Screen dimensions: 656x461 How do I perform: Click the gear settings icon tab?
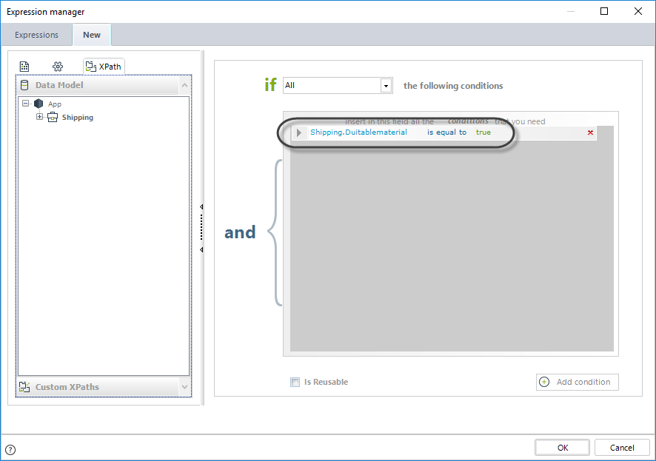pos(58,67)
